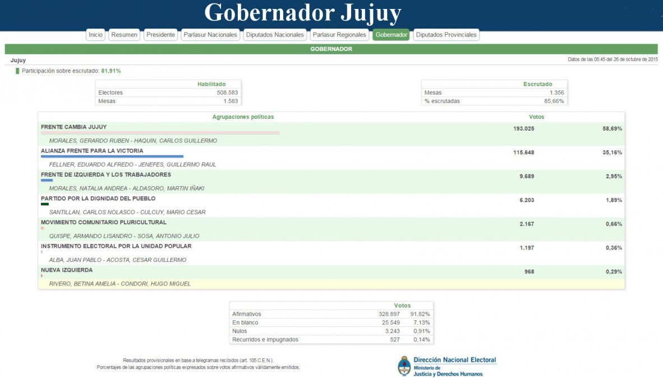Click the Movimiento Comunitario Pluricultural party name

pos(104,222)
